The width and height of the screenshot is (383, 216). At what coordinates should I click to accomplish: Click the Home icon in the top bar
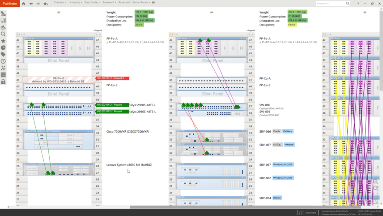click(23, 4)
